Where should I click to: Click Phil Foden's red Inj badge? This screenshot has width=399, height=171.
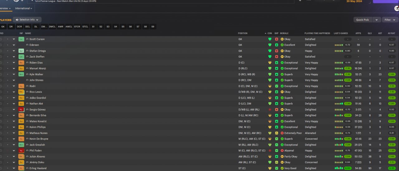[21, 150]
